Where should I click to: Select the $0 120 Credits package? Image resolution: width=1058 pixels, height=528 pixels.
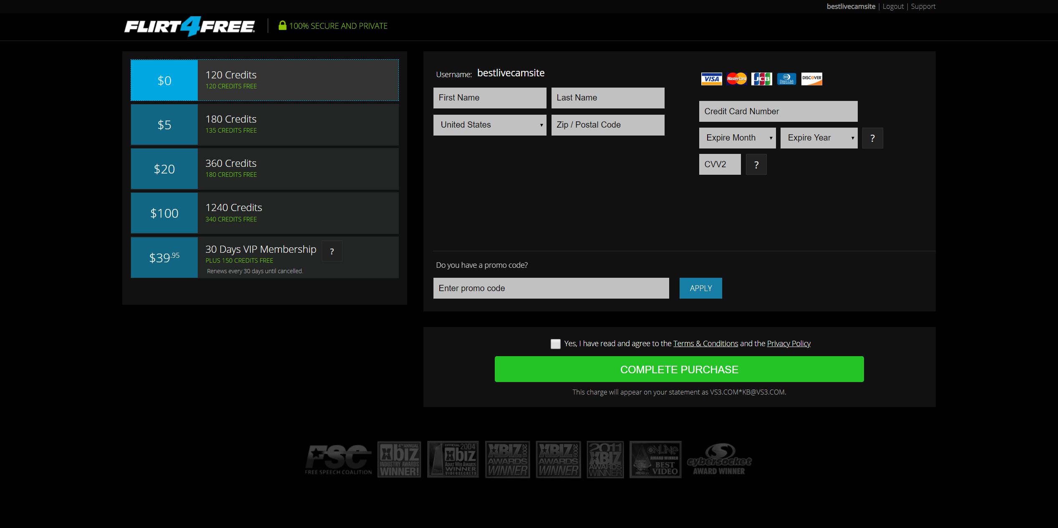pos(264,80)
